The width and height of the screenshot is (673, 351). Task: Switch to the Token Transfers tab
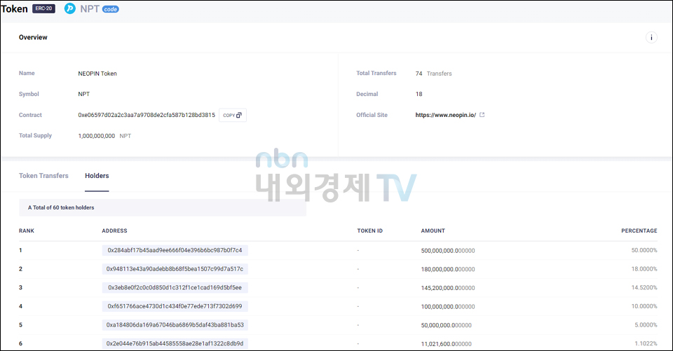pyautogui.click(x=43, y=175)
